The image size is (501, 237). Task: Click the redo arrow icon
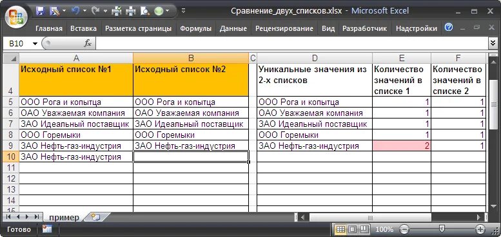point(95,12)
